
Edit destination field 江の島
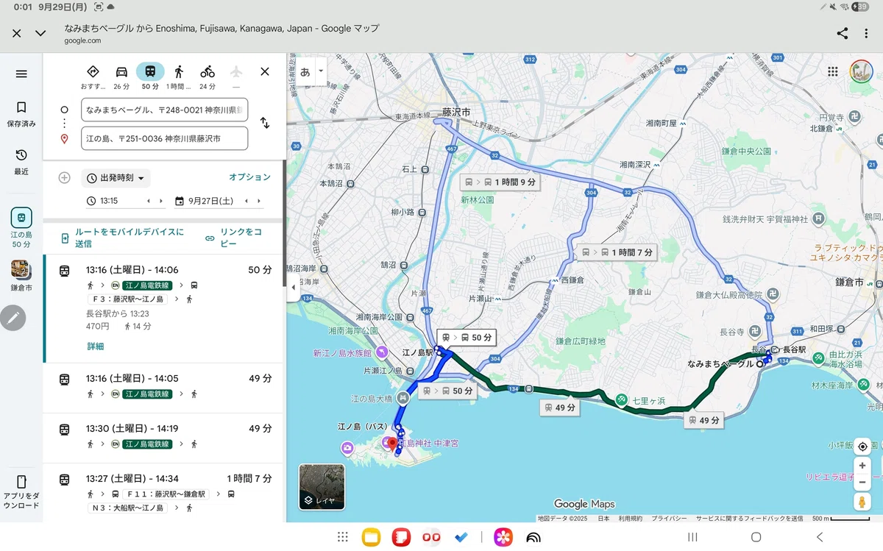pyautogui.click(x=164, y=138)
